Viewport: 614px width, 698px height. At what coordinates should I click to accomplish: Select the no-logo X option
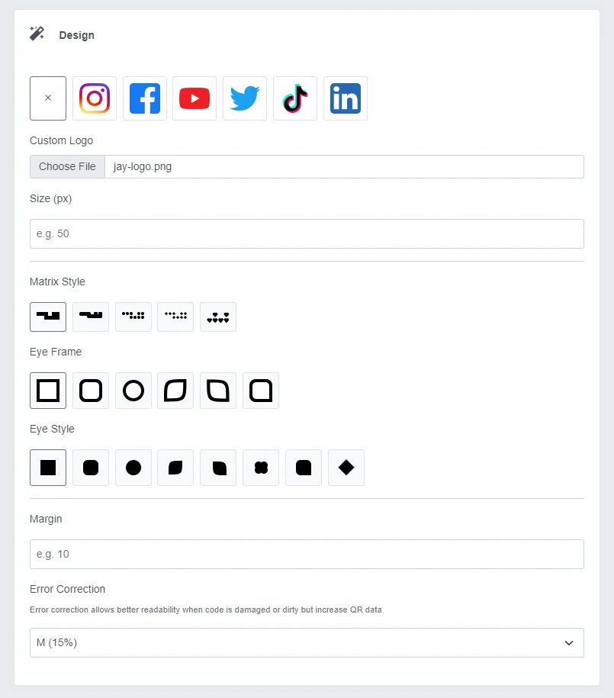pos(48,98)
